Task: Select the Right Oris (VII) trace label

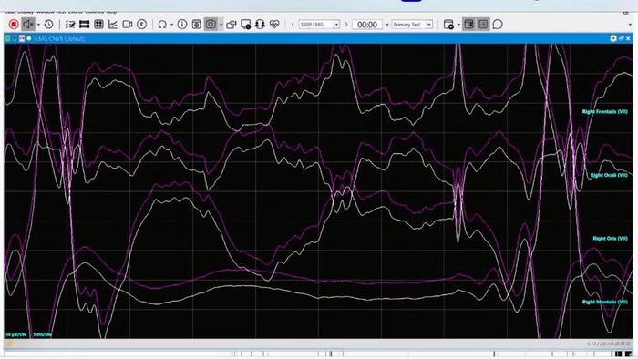Action: pos(610,238)
